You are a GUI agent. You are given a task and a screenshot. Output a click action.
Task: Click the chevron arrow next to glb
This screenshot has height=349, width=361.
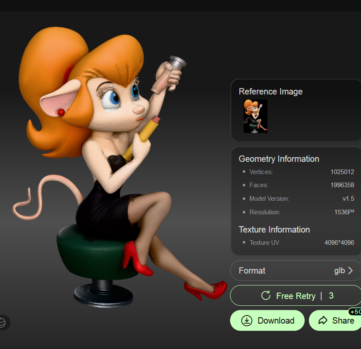350,271
